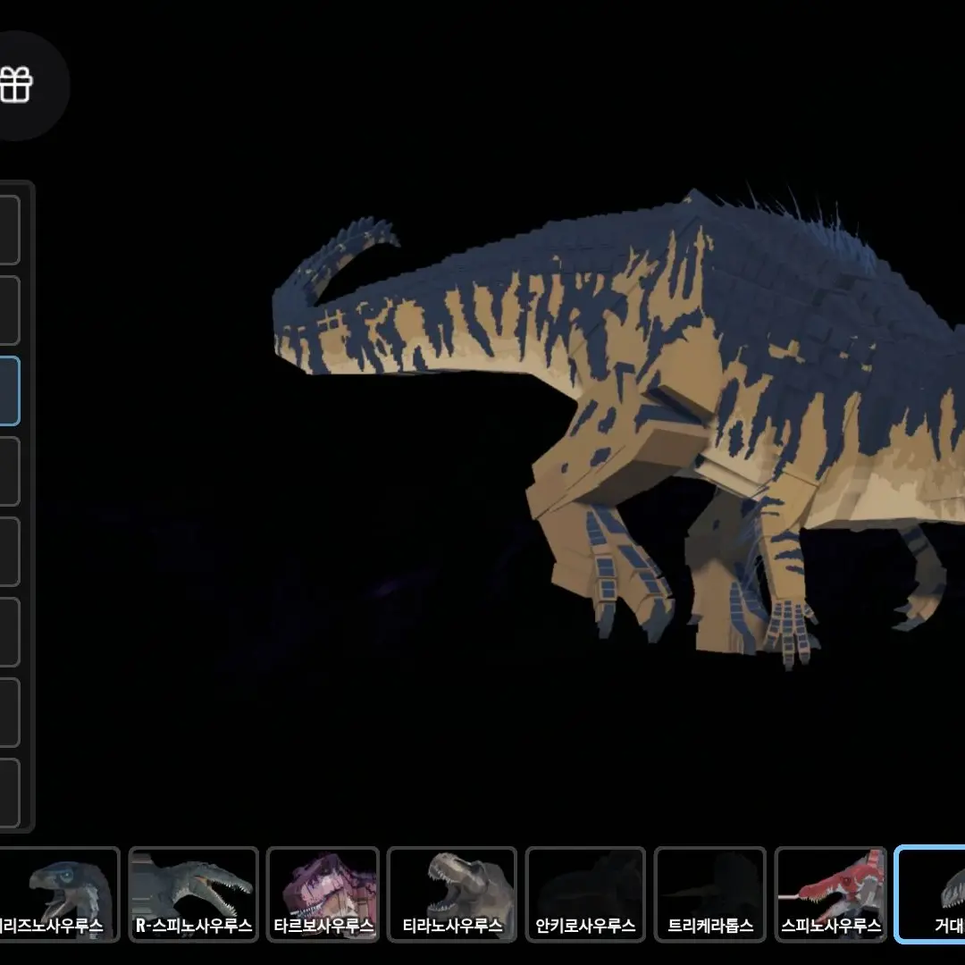Click the second slot in left panel

pyautogui.click(x=9, y=310)
